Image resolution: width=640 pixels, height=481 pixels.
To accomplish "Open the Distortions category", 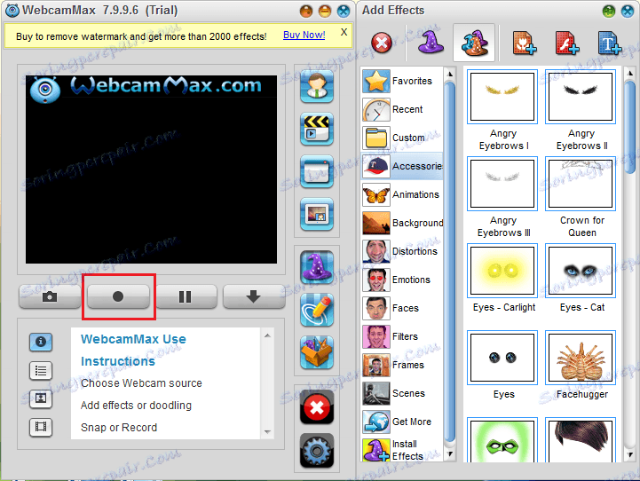I will coord(402,251).
